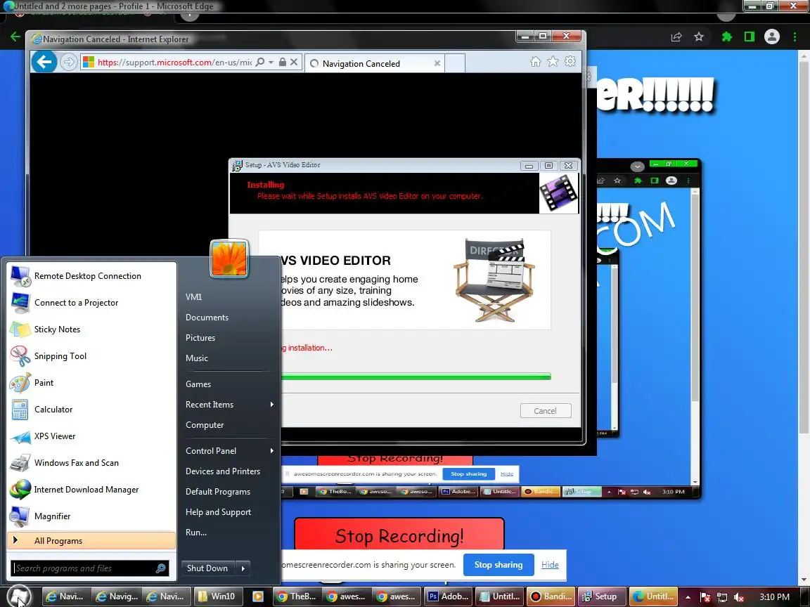The height and width of the screenshot is (607, 810).
Task: Open the Run... dialog
Action: point(196,532)
